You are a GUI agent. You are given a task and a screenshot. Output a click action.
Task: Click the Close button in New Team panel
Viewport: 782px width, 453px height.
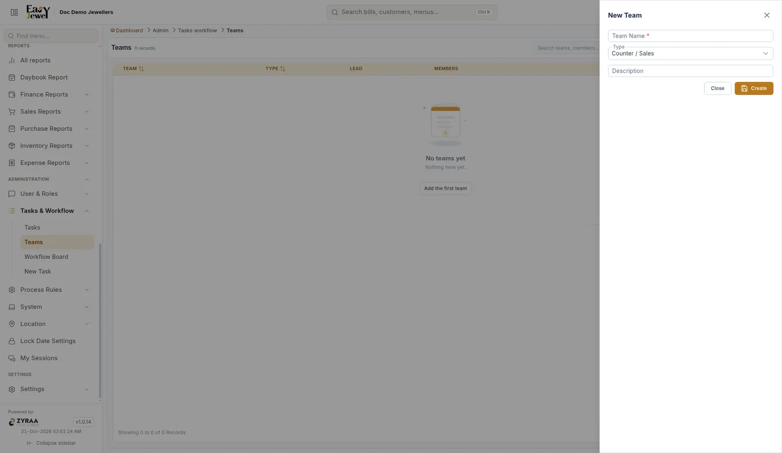click(x=717, y=88)
